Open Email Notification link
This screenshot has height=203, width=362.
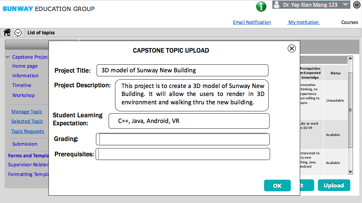coord(252,22)
